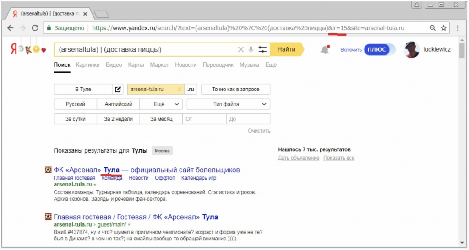Toggle the ПЛЮС switch
469x250 pixels.
click(x=380, y=49)
